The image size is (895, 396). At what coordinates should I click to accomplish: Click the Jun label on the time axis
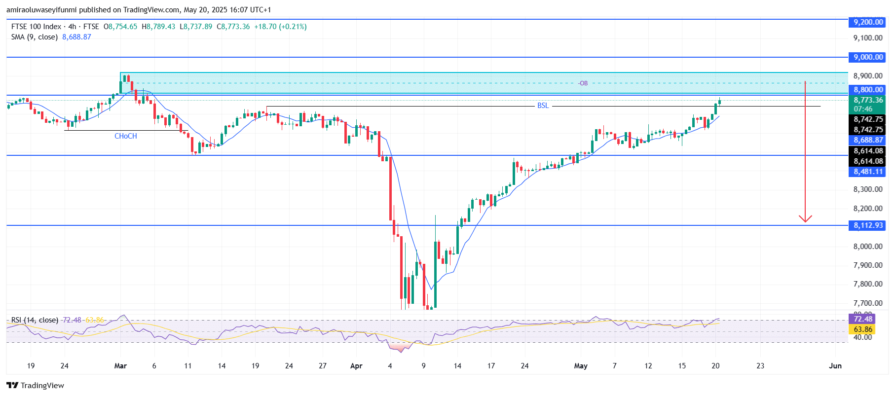pos(835,366)
